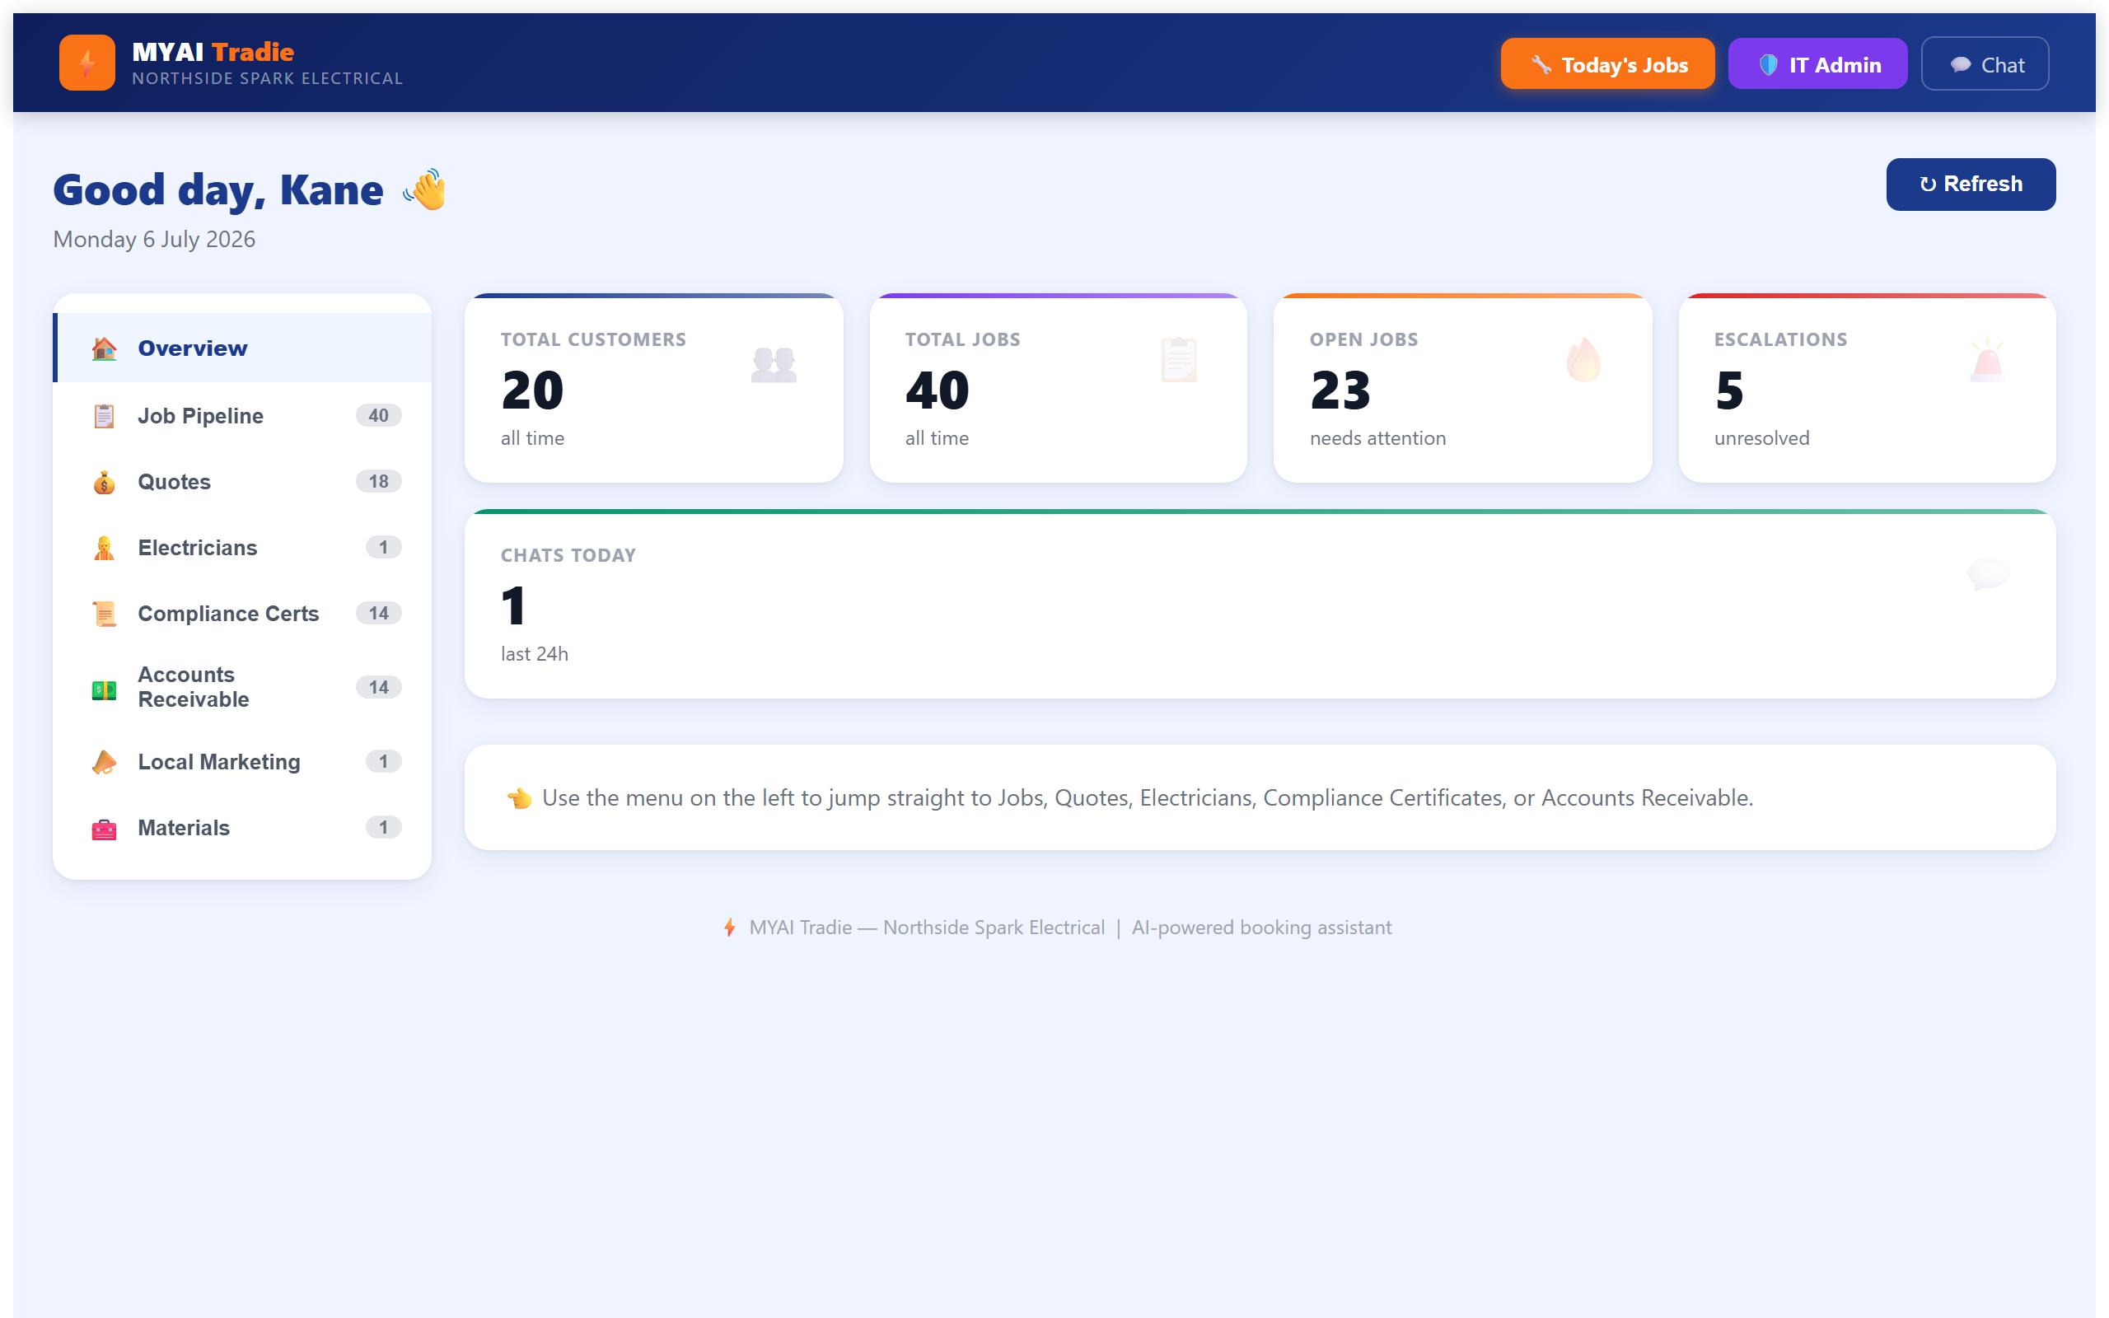Click the waving hand emoji
2109x1318 pixels.
point(425,189)
